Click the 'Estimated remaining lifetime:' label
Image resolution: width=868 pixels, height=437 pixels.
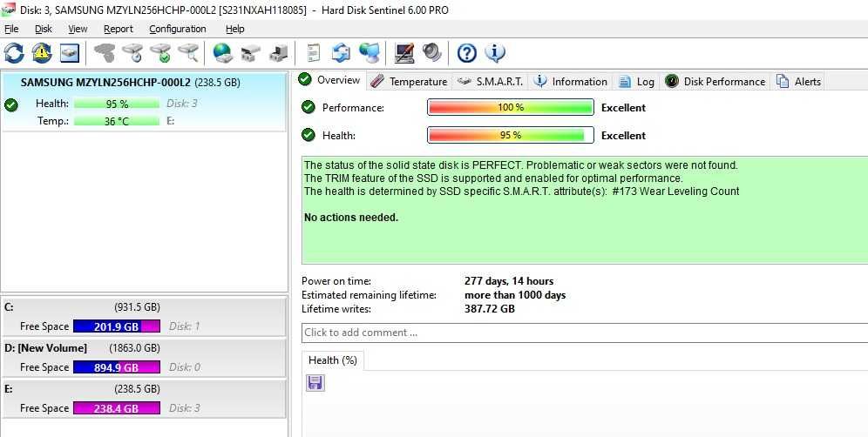(369, 295)
